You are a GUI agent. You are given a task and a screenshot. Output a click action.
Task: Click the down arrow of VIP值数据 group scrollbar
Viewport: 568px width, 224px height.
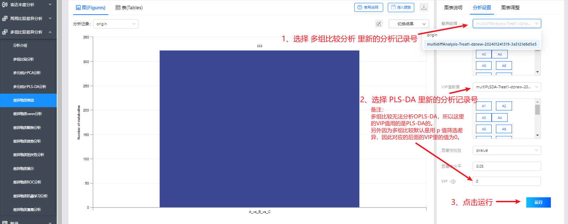(537, 136)
